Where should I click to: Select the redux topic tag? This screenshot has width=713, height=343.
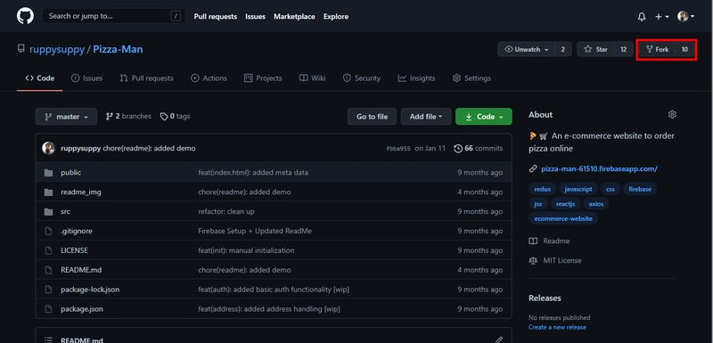coord(543,189)
